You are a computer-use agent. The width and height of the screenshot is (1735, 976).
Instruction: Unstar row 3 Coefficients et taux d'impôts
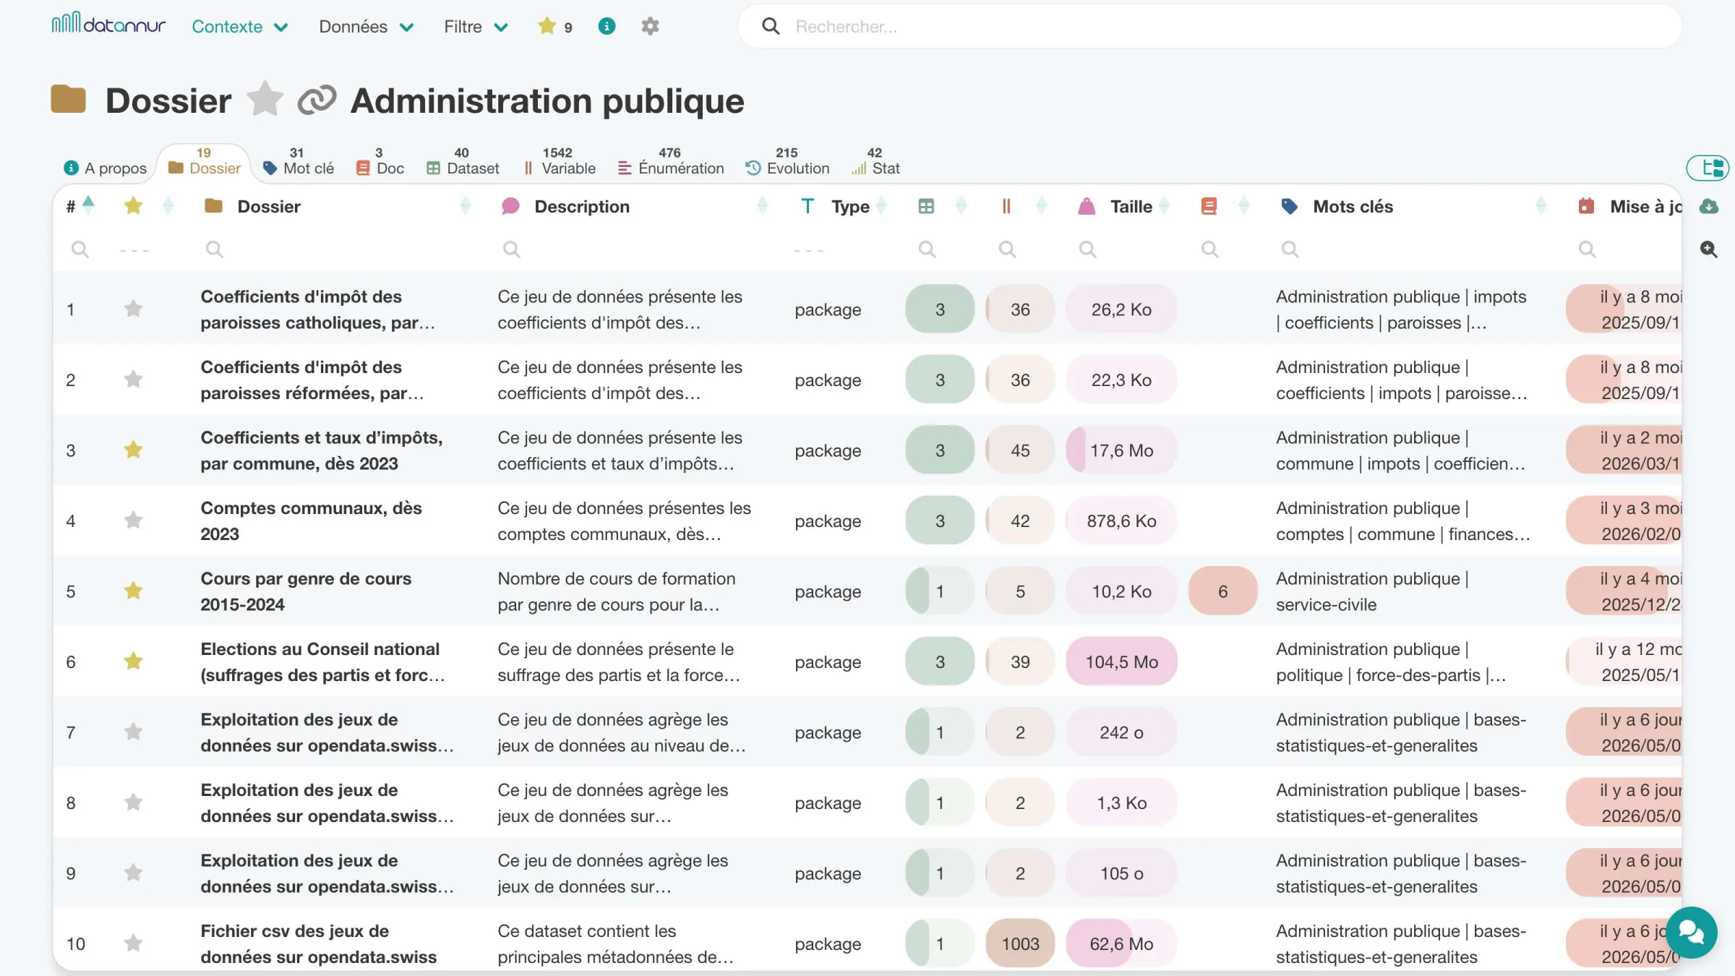pyautogui.click(x=133, y=450)
